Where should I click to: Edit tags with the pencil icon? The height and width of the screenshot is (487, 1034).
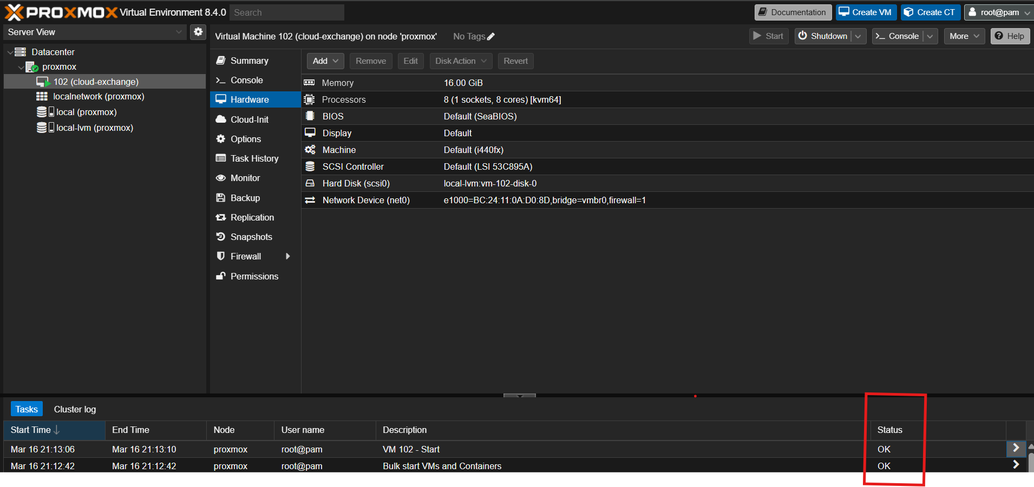pyautogui.click(x=491, y=37)
